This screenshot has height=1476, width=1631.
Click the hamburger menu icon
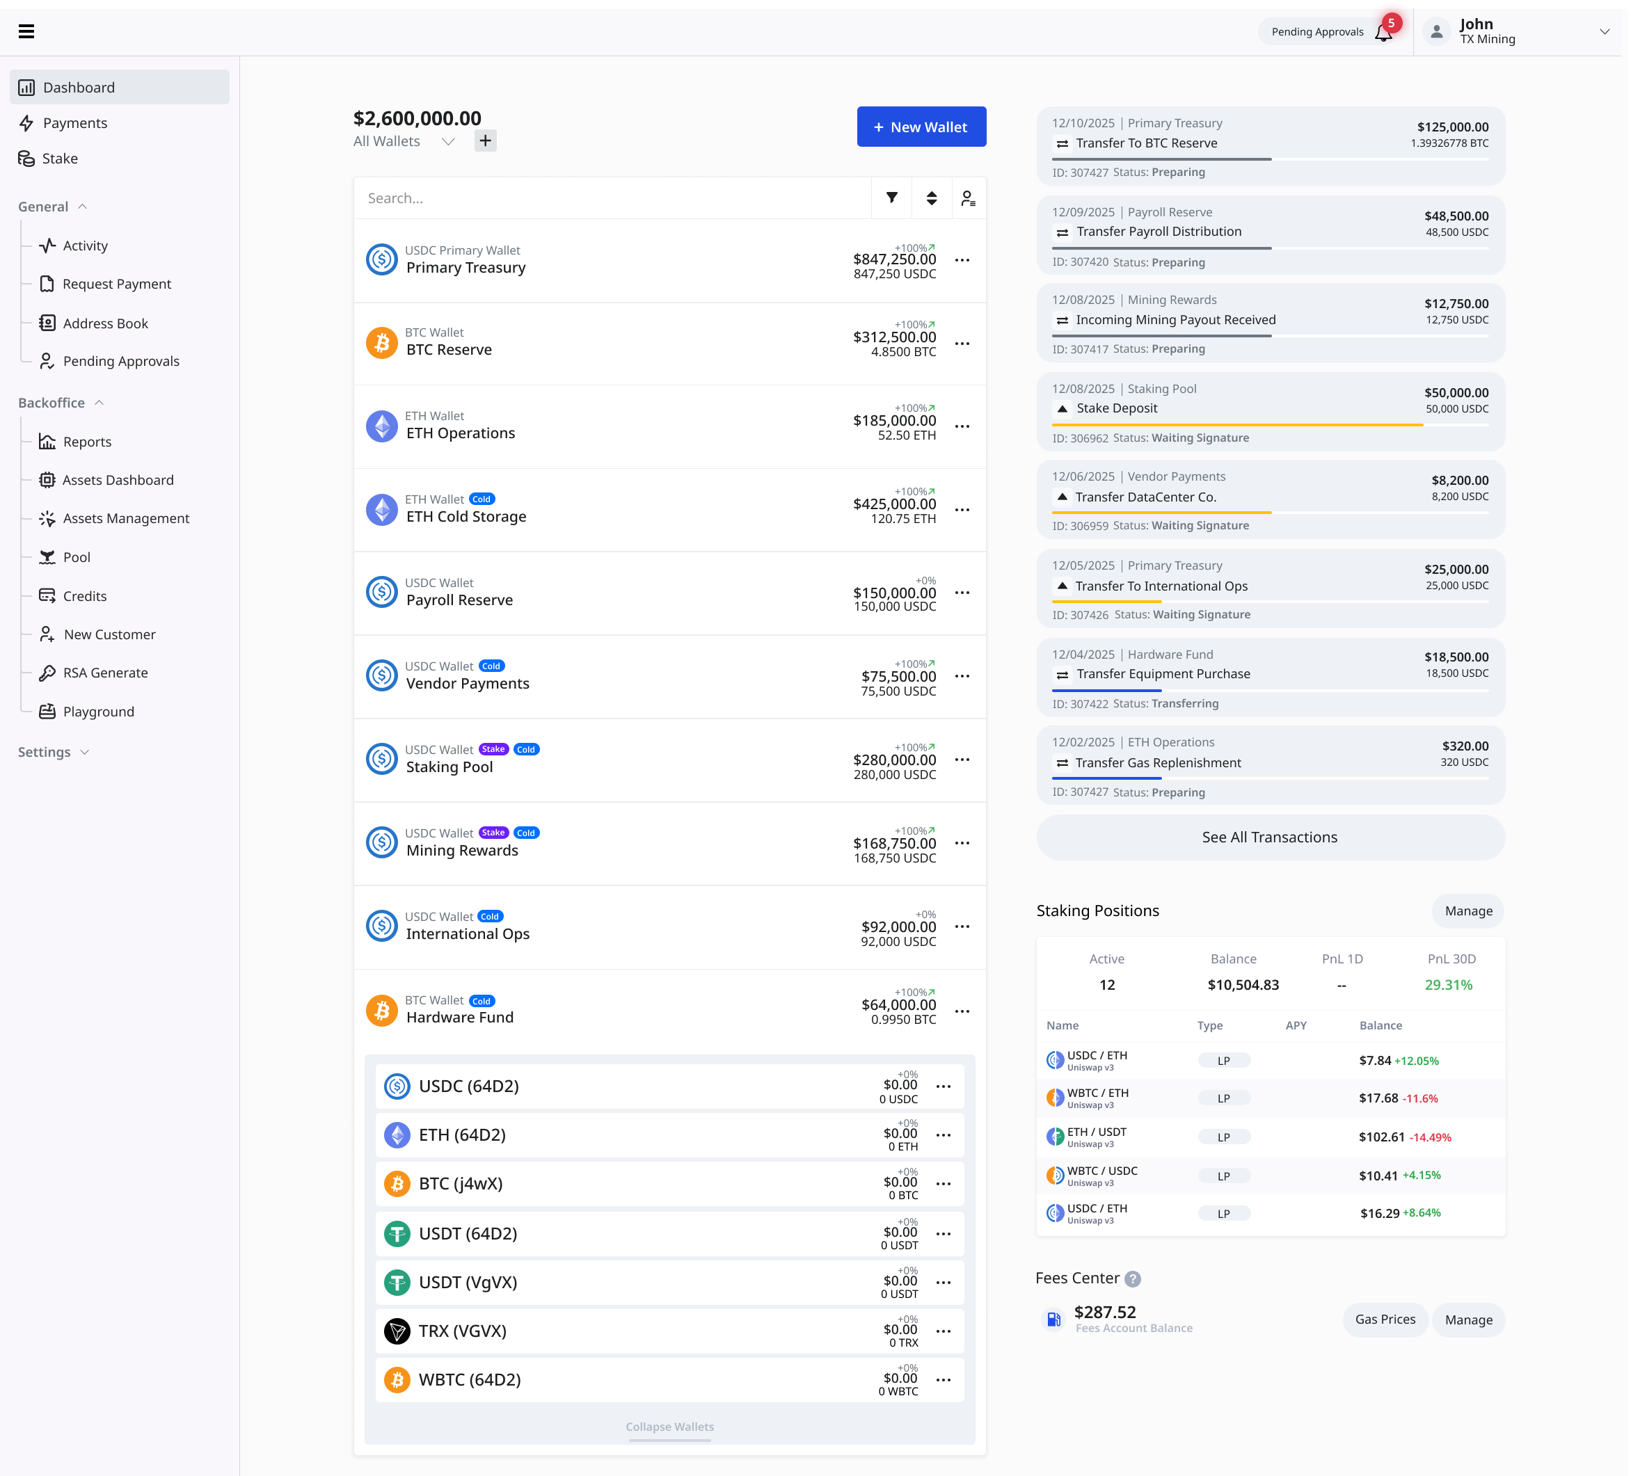pyautogui.click(x=26, y=31)
